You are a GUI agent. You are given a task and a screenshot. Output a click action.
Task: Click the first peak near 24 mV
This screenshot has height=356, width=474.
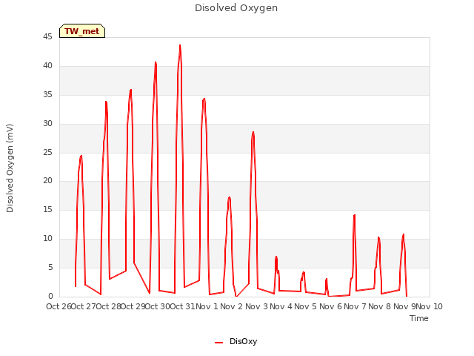coord(81,156)
